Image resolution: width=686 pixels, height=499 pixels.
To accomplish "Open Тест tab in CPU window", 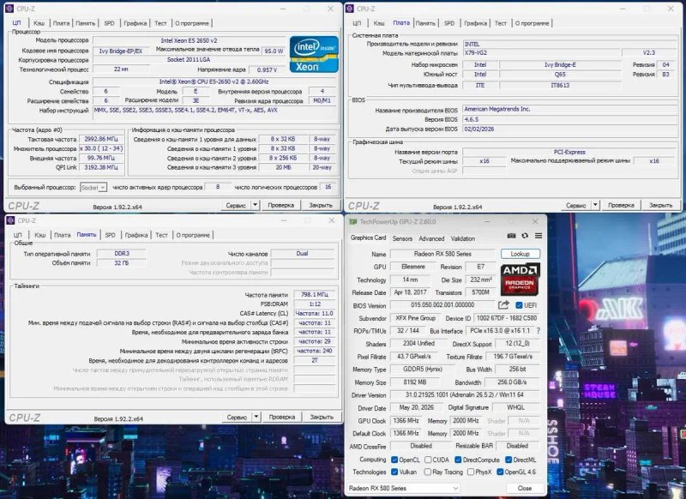I will tap(160, 23).
